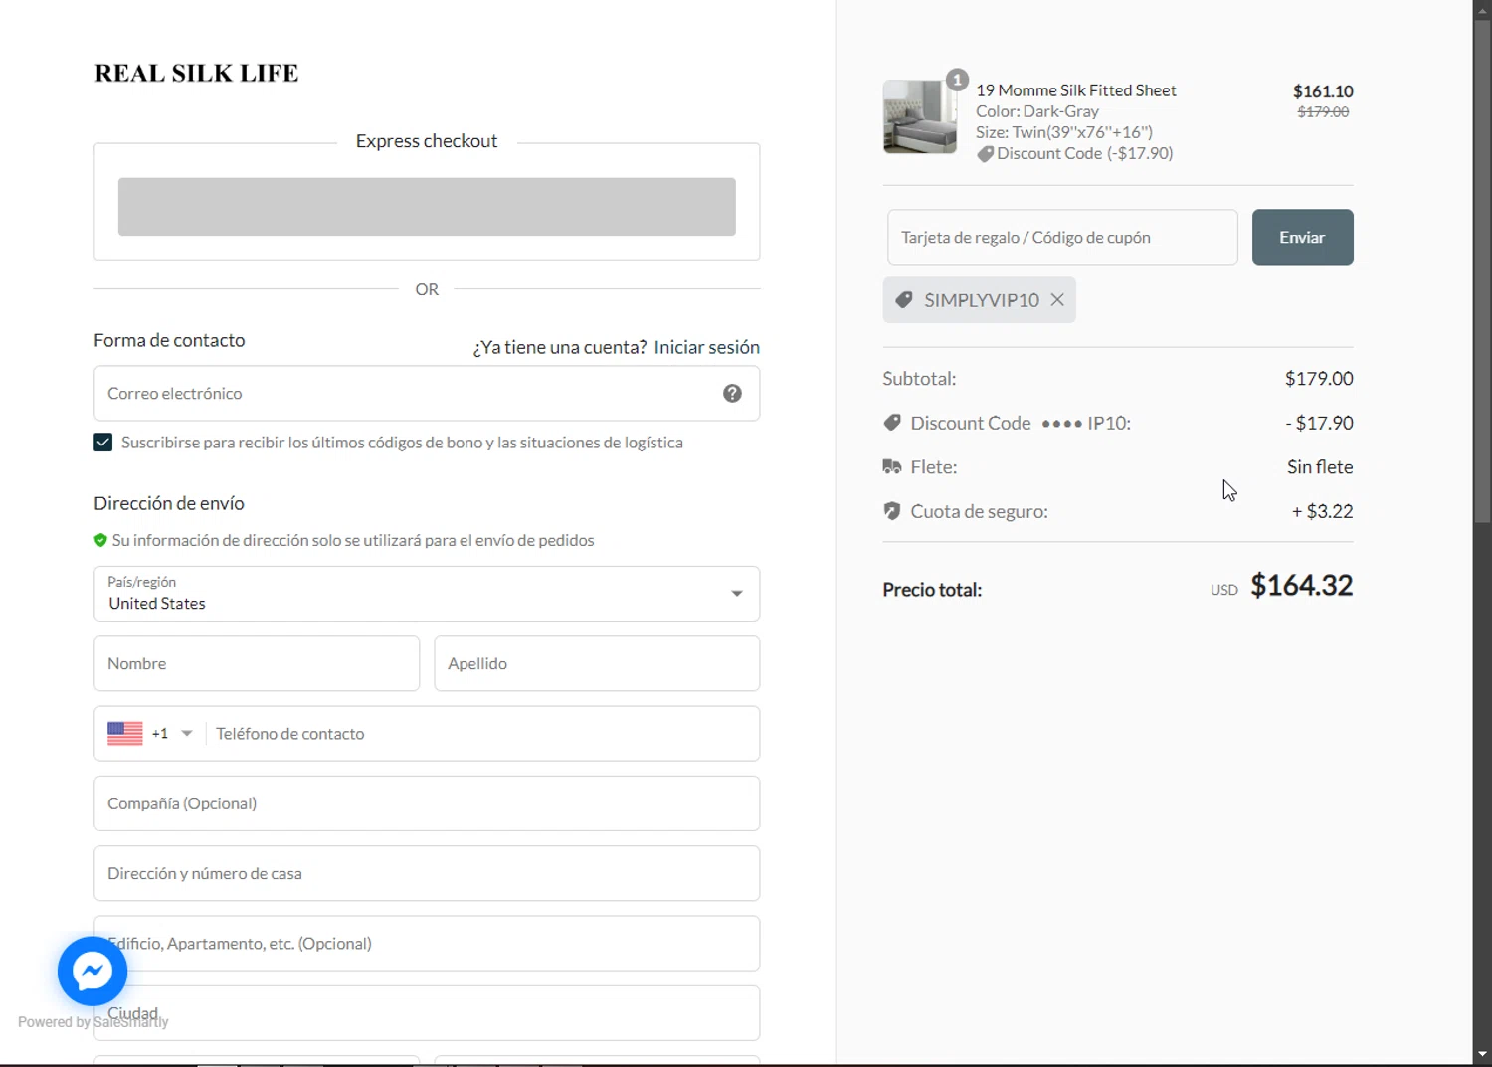
Task: Uncheck the Suscribirse newsletter checkbox
Action: click(102, 443)
